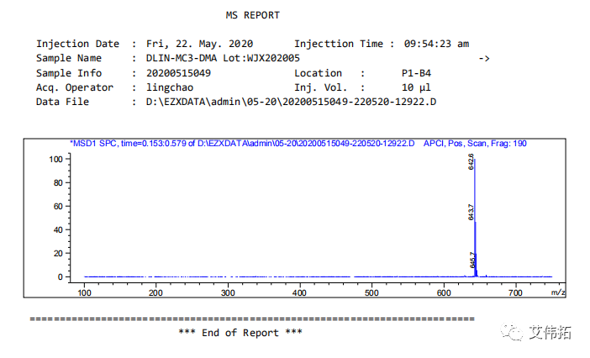Click the 400 tick on the x-axis
Screen dimensions: 590x358
tap(300, 292)
